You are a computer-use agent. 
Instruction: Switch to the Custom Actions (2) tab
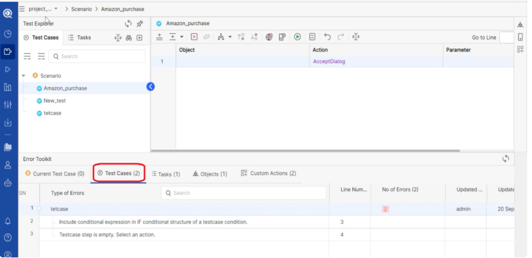coord(268,173)
